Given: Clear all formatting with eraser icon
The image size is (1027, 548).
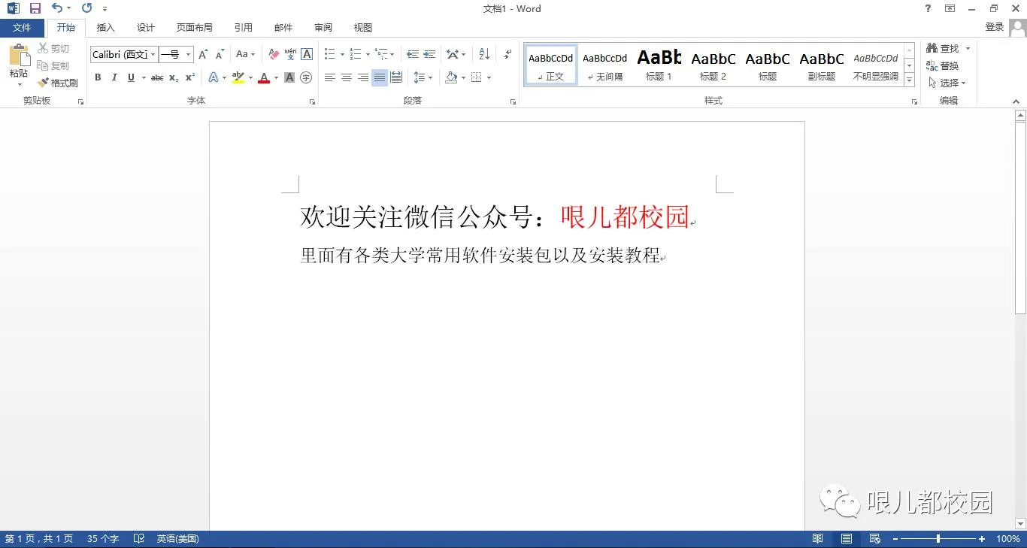Looking at the screenshot, I should coord(274,54).
